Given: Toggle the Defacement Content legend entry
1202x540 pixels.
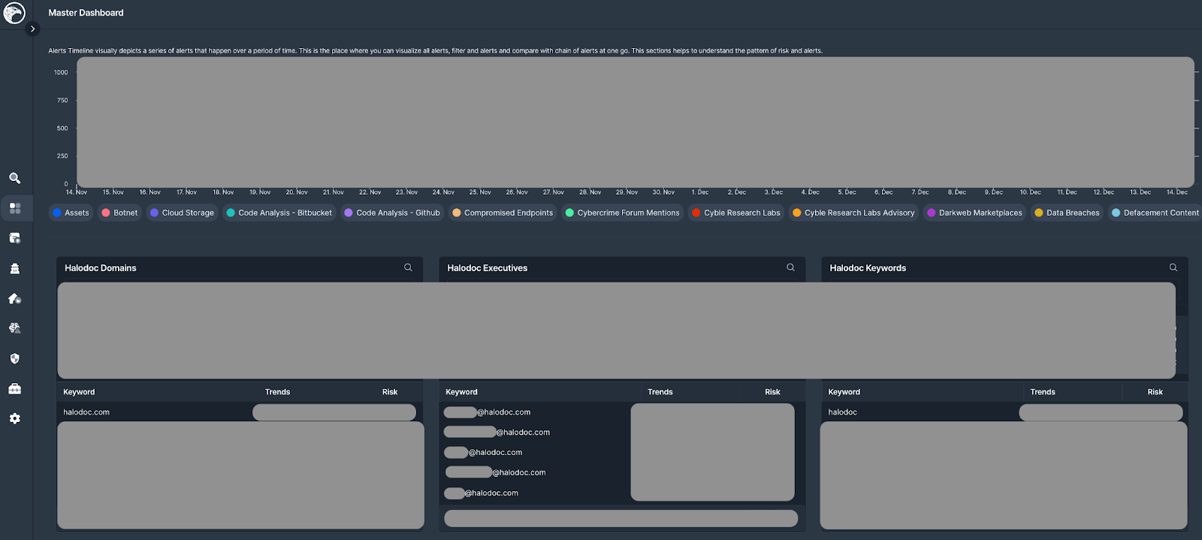Looking at the screenshot, I should 1155,213.
